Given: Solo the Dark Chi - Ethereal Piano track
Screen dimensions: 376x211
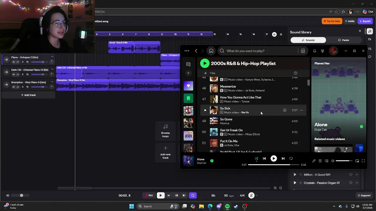Looking at the screenshot, I should [18, 74].
